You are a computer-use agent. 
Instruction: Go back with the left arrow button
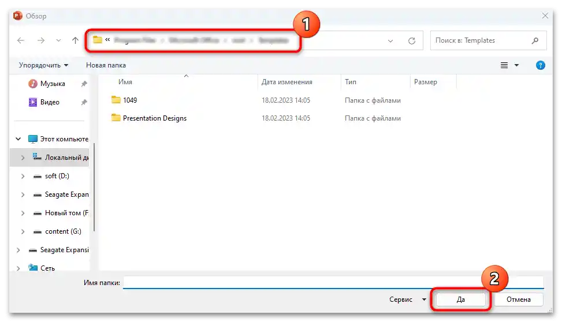pos(21,40)
